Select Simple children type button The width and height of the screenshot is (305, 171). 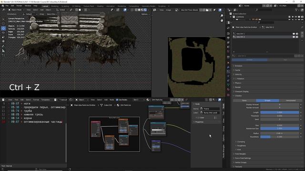coord(267,100)
